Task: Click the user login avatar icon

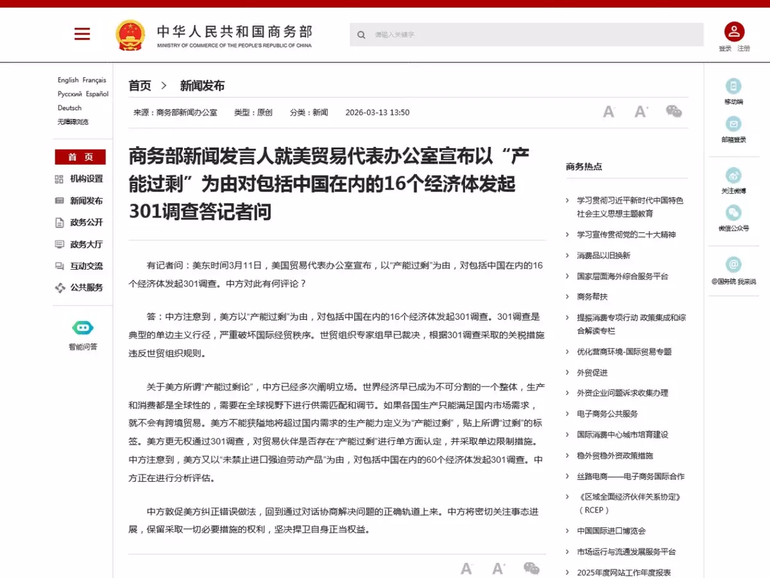Action: click(734, 31)
